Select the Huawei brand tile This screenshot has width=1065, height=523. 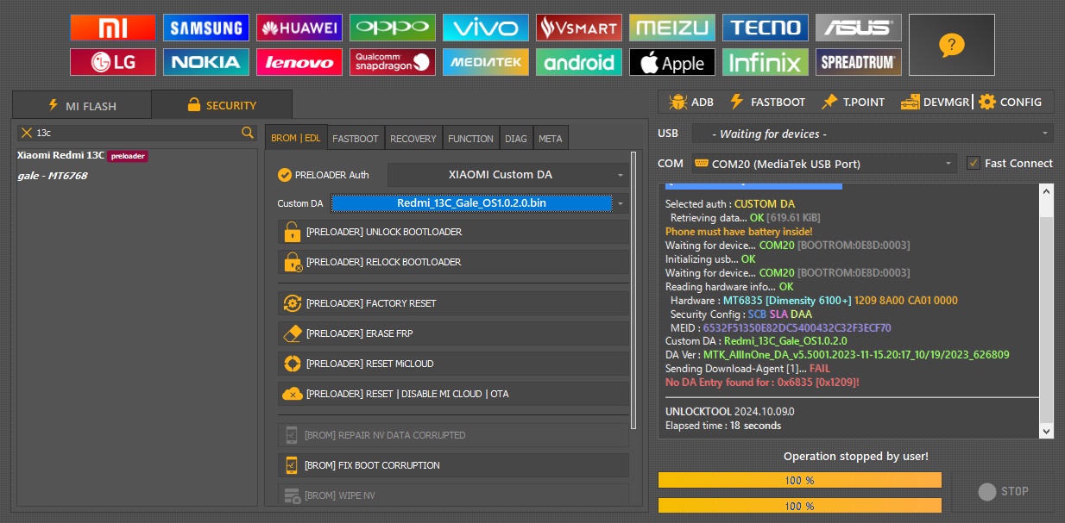tap(299, 28)
